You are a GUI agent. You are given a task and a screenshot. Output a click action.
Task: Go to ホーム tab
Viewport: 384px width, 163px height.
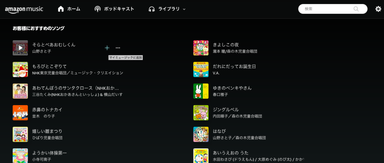(69, 9)
